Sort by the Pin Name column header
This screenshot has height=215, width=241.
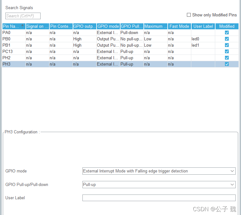[x=14, y=26]
